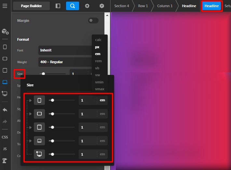The width and height of the screenshot is (231, 170).
Task: Click the undo arrow in the left sidebar
Action: [x=5, y=110]
